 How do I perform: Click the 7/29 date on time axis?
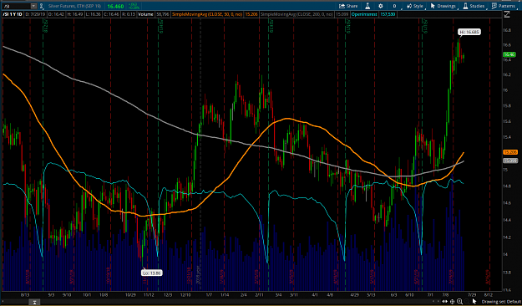(472, 295)
